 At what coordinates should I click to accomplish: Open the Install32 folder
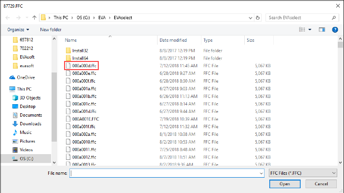click(x=80, y=50)
